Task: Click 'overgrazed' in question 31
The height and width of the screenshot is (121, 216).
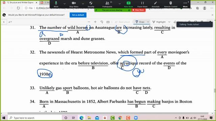Action: (49, 39)
